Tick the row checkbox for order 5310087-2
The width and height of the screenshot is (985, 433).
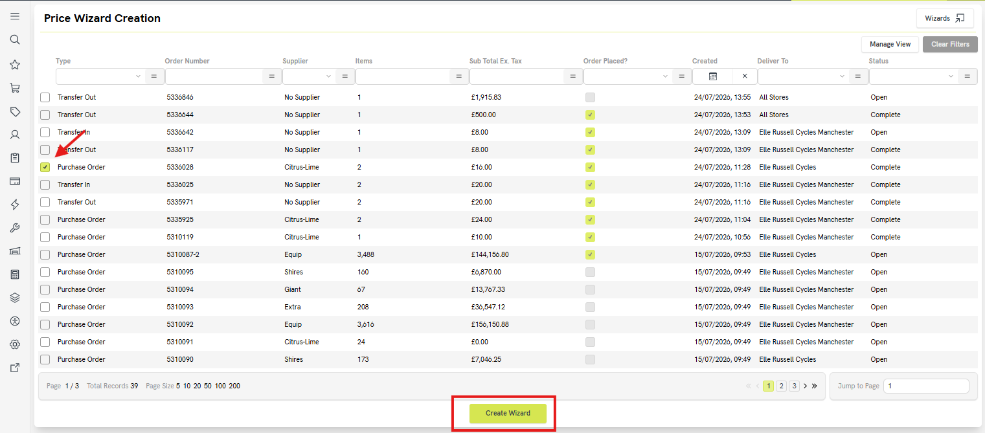coord(45,254)
